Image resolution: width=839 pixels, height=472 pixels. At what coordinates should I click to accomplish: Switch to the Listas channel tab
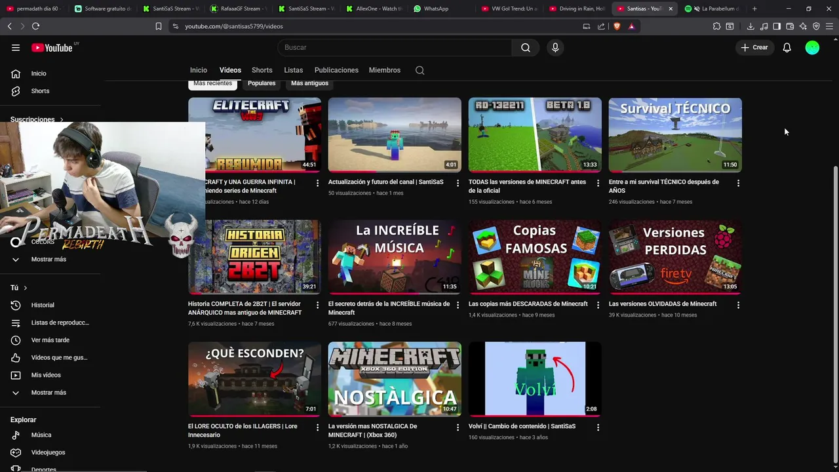click(x=293, y=70)
